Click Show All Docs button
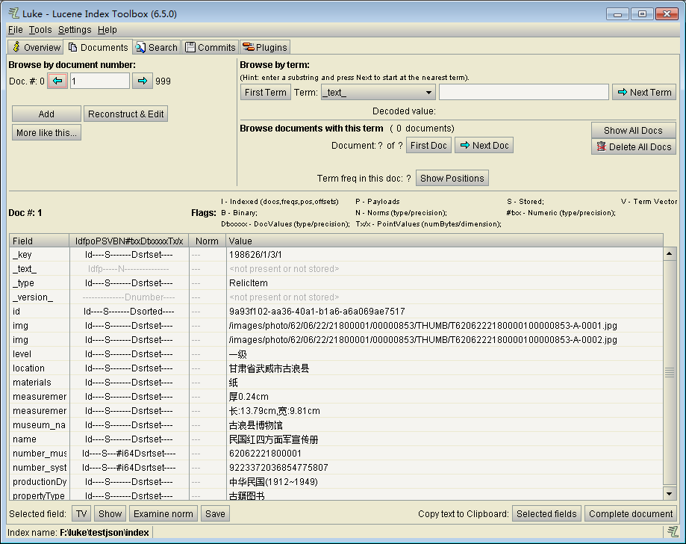Screen dimensions: 686x544 (634, 131)
